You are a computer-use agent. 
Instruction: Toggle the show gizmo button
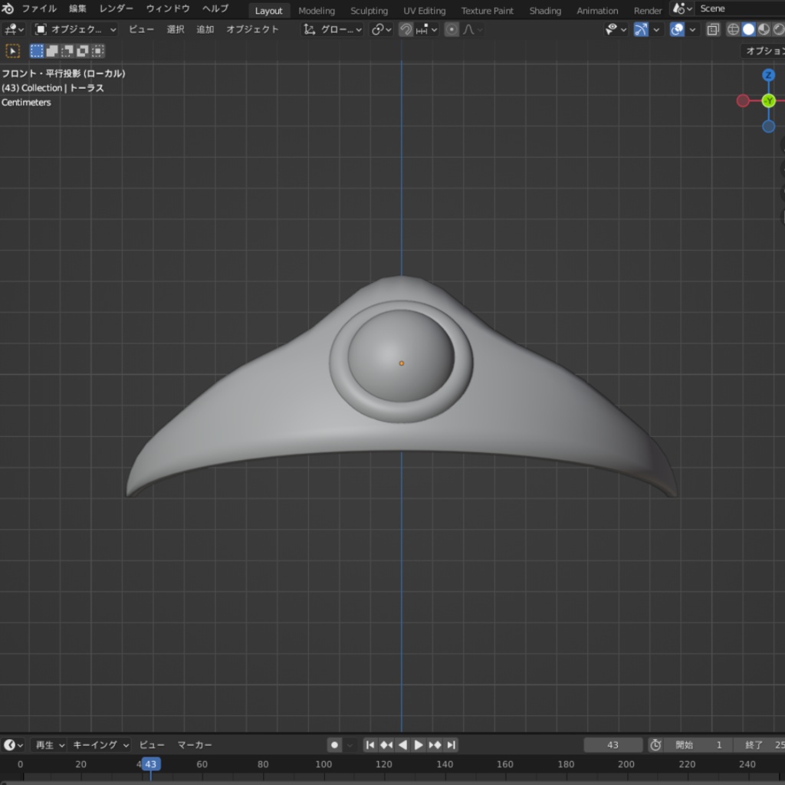[640, 29]
